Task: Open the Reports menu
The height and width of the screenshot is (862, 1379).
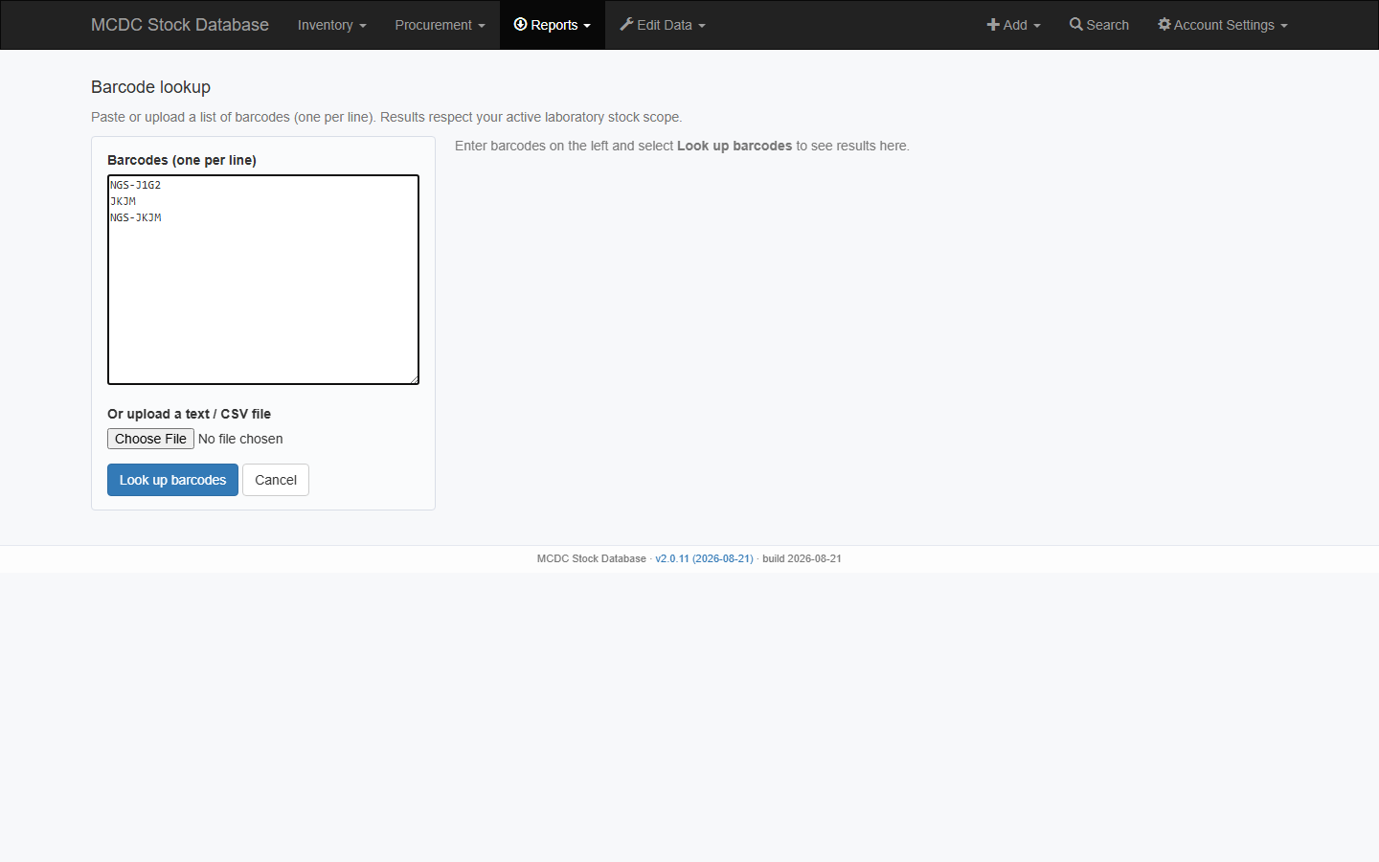Action: 553,25
